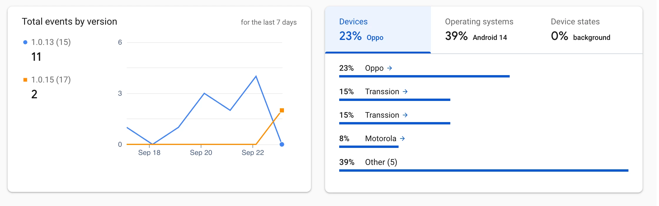Select version 1.0.15 (17) legend label
This screenshot has width=659, height=206.
(x=51, y=80)
